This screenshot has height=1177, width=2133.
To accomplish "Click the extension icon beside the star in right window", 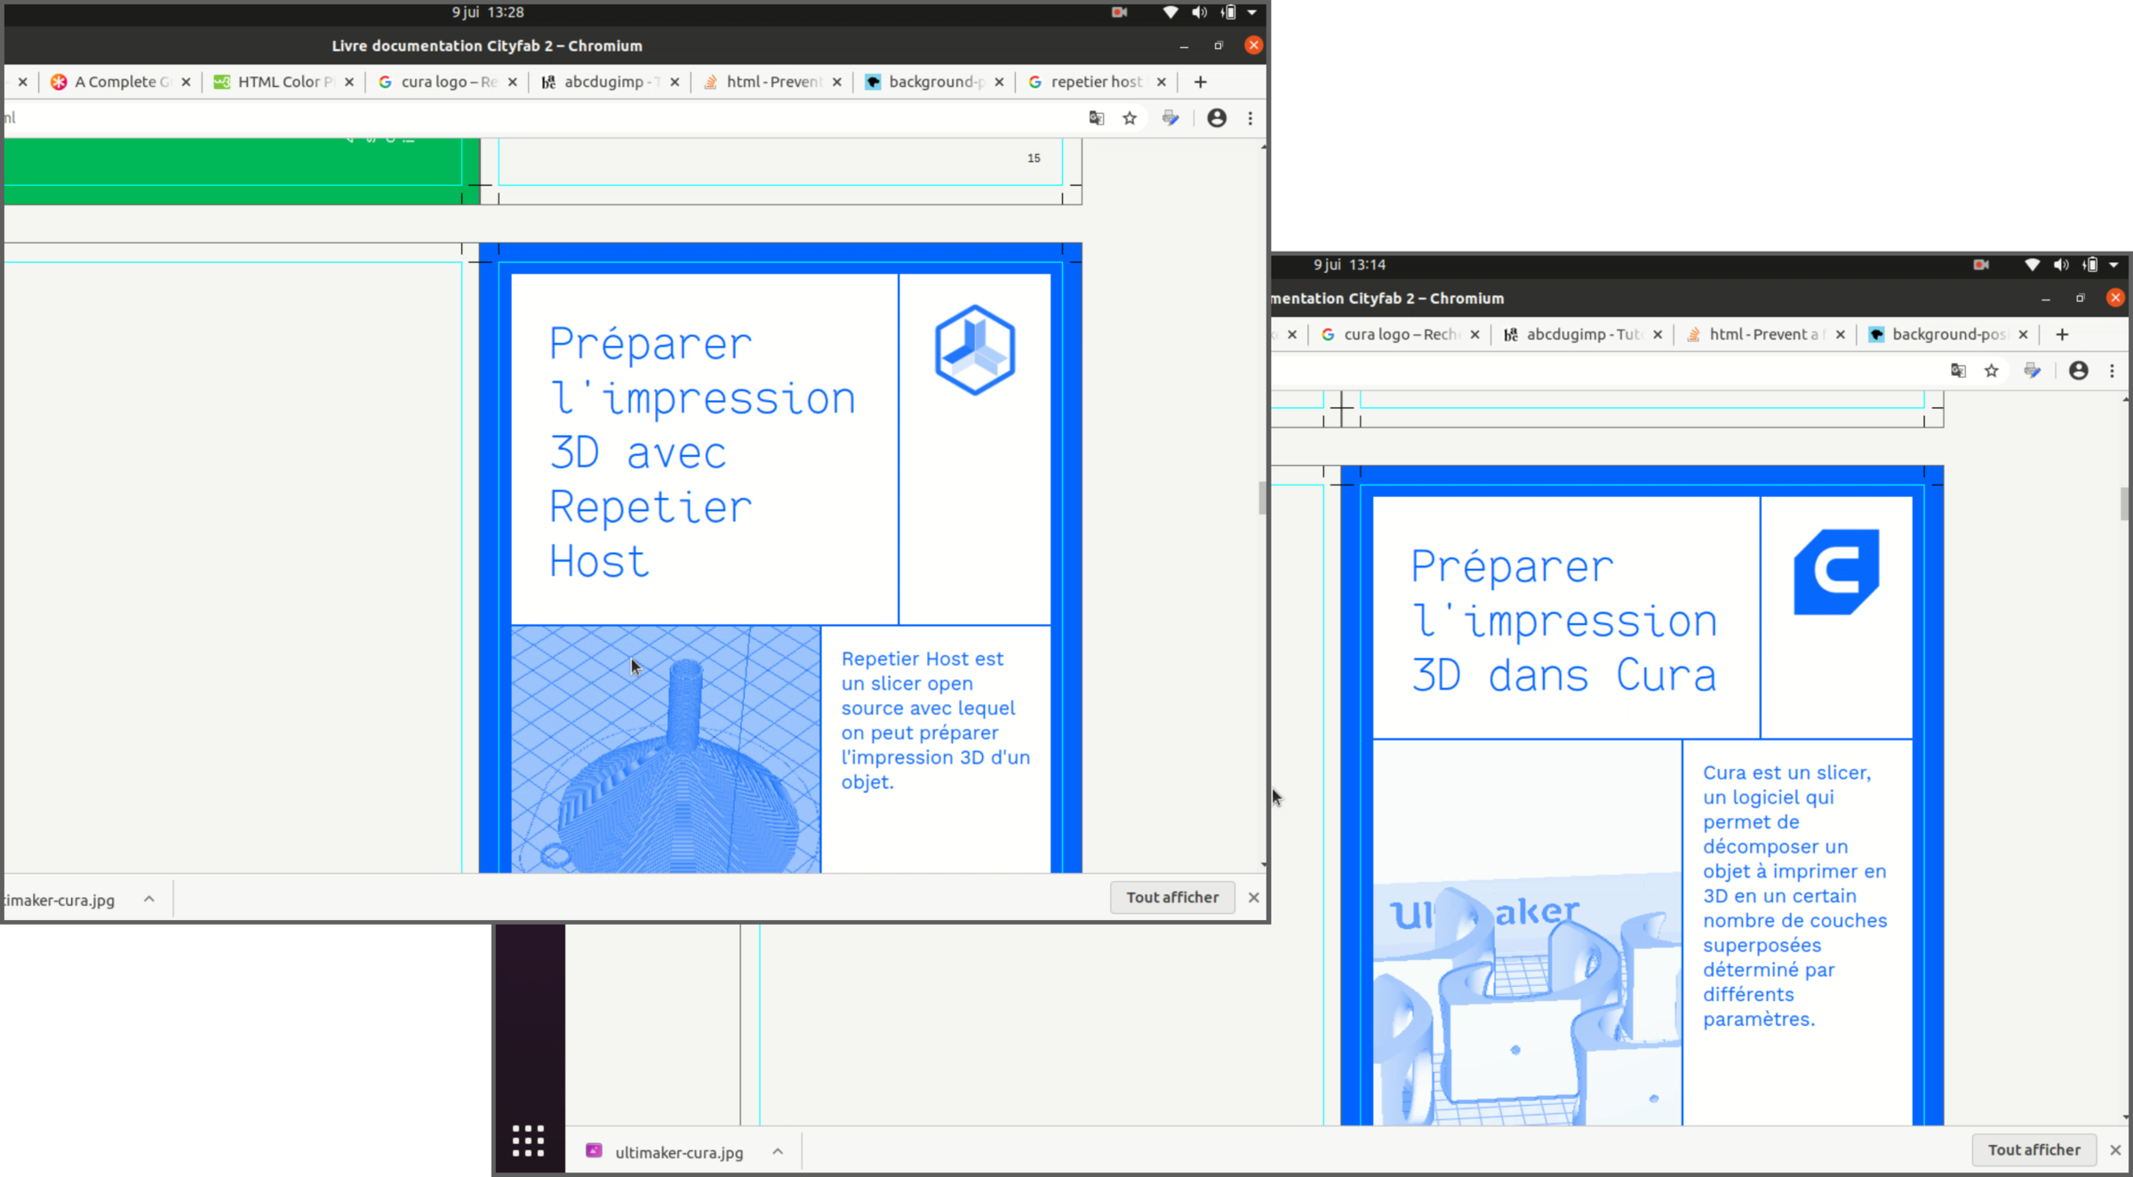I will (x=2033, y=371).
